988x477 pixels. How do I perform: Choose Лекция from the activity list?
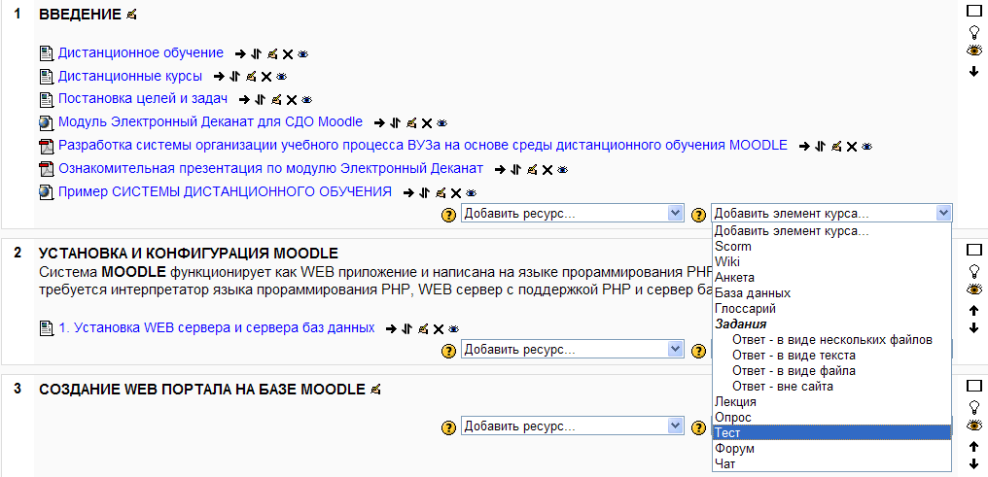click(x=831, y=401)
